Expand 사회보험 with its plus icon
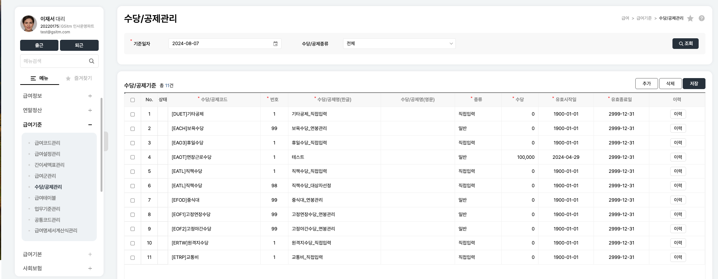This screenshot has height=279, width=718. 90,268
